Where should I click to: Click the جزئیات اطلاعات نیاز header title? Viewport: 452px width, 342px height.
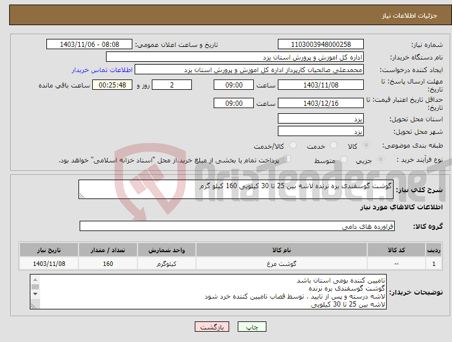coord(410,15)
